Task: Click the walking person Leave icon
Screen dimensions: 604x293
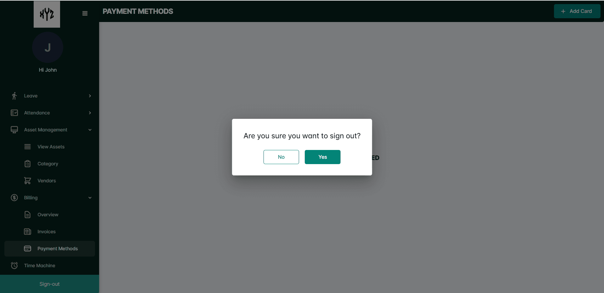Action: click(14, 96)
